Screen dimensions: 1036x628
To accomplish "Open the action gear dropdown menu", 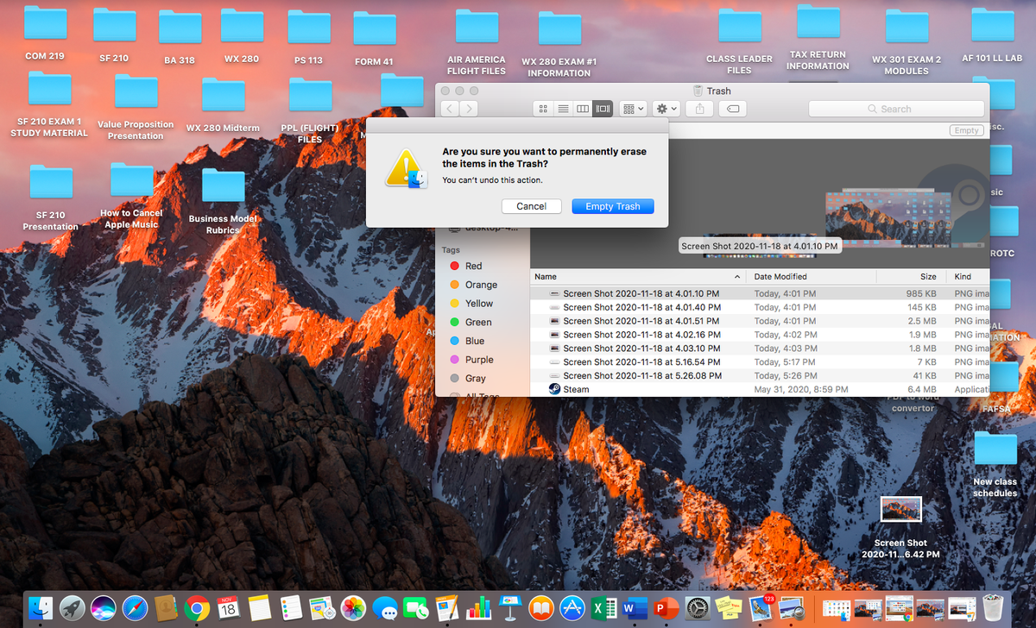I will click(665, 109).
